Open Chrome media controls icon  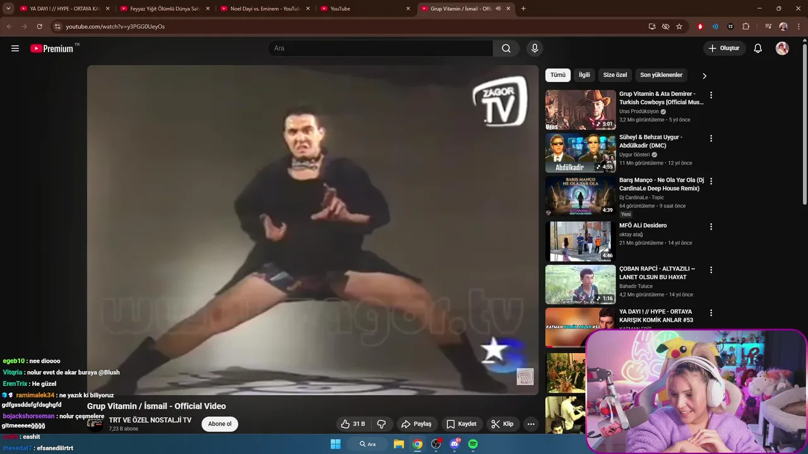[x=768, y=26]
